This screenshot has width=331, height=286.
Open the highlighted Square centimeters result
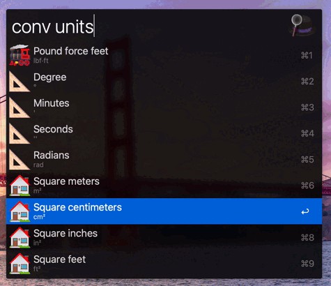point(164,211)
